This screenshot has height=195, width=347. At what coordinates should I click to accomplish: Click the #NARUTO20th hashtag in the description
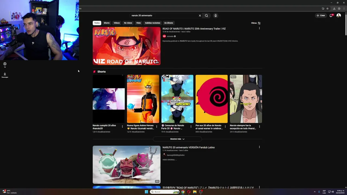pyautogui.click(x=222, y=41)
